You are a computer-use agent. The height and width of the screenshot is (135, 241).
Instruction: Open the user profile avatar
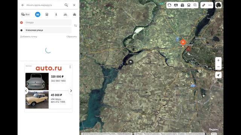(x=218, y=5)
